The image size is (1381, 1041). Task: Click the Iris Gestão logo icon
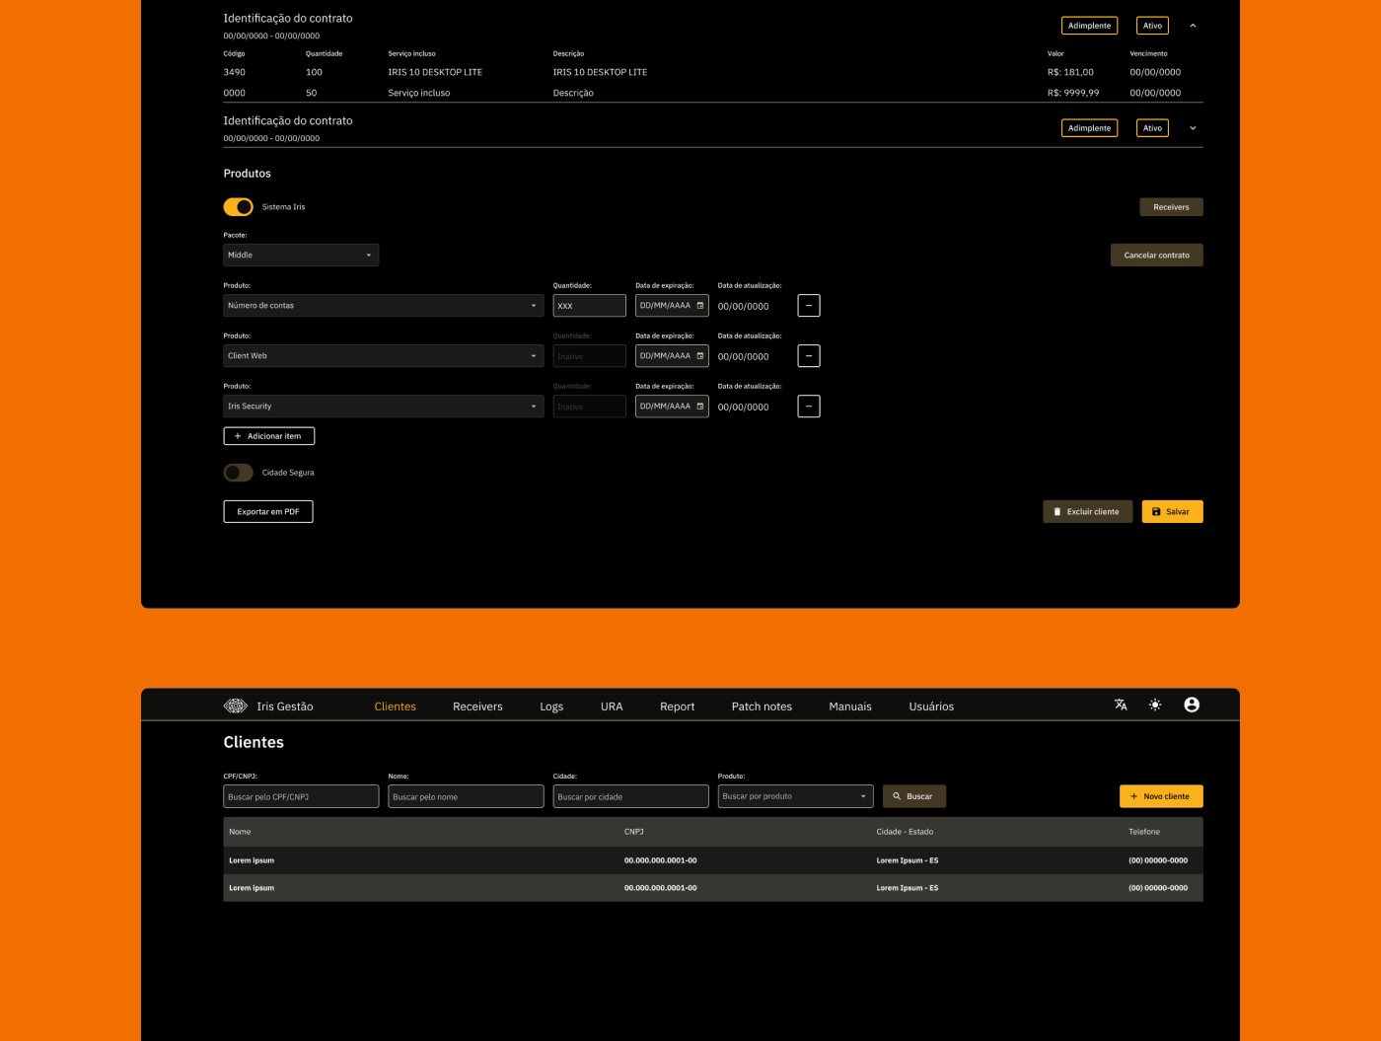point(235,706)
